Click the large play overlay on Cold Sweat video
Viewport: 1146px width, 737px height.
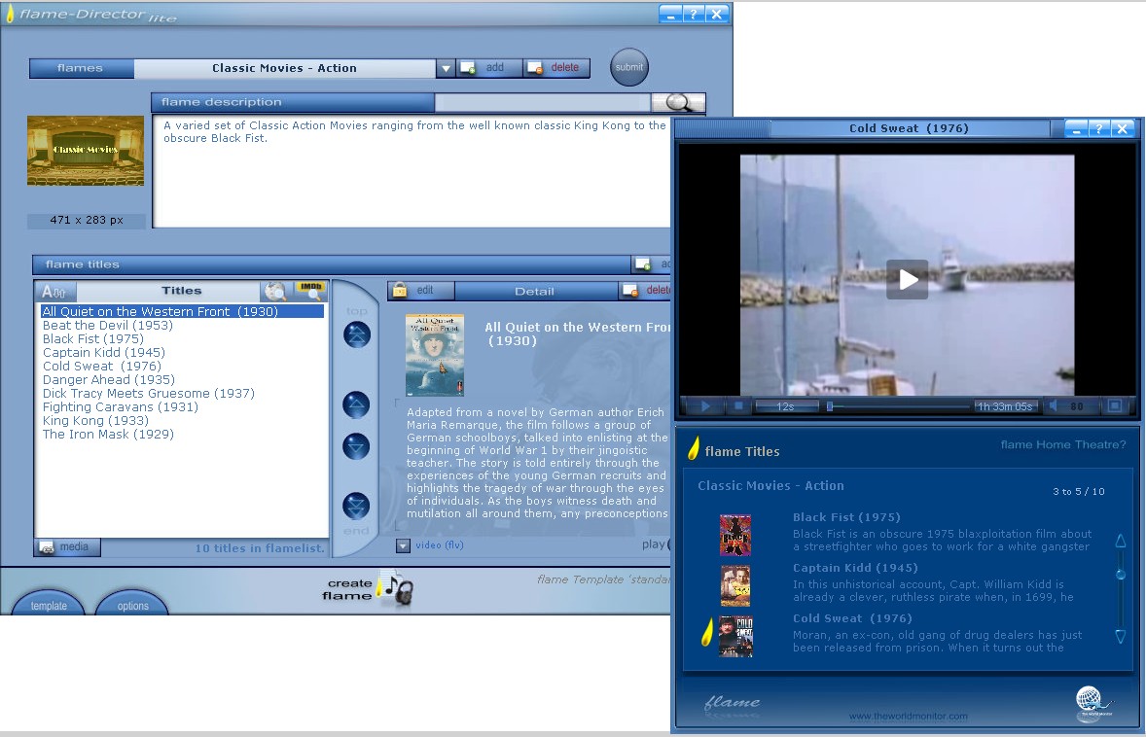tap(907, 279)
